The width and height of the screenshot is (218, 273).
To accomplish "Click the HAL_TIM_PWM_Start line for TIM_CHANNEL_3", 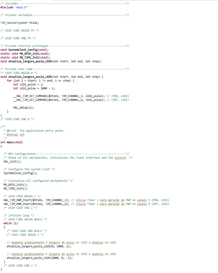I will (x=36, y=200).
